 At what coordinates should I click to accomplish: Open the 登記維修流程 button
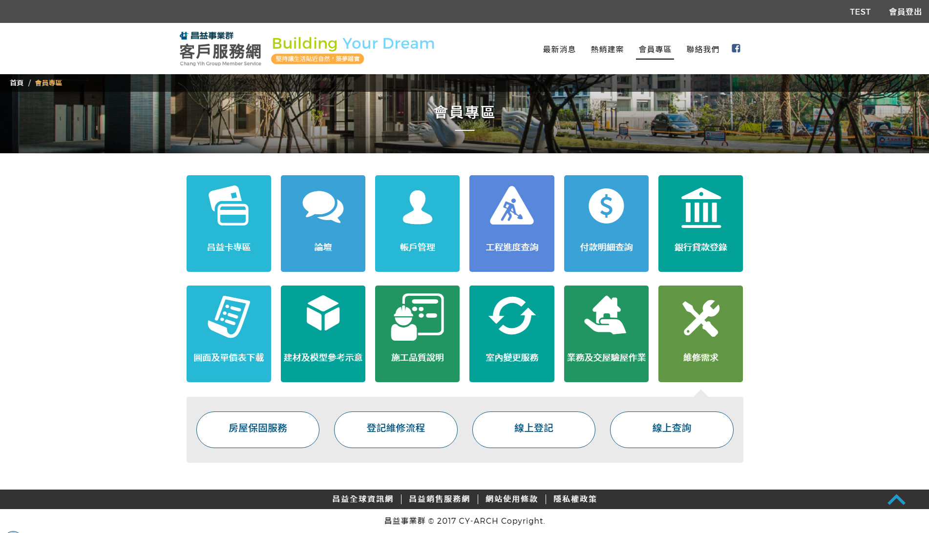click(x=396, y=430)
